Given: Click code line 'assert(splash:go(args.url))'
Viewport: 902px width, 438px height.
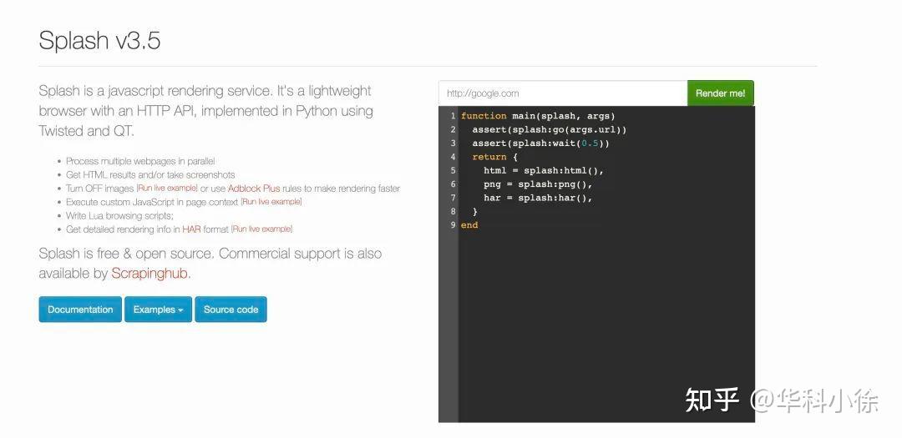Looking at the screenshot, I should click(550, 130).
